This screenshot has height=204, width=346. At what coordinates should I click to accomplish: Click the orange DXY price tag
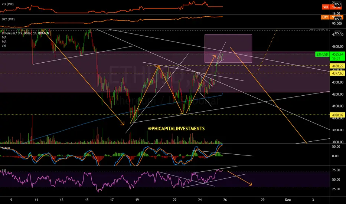pyautogui.click(x=325, y=17)
